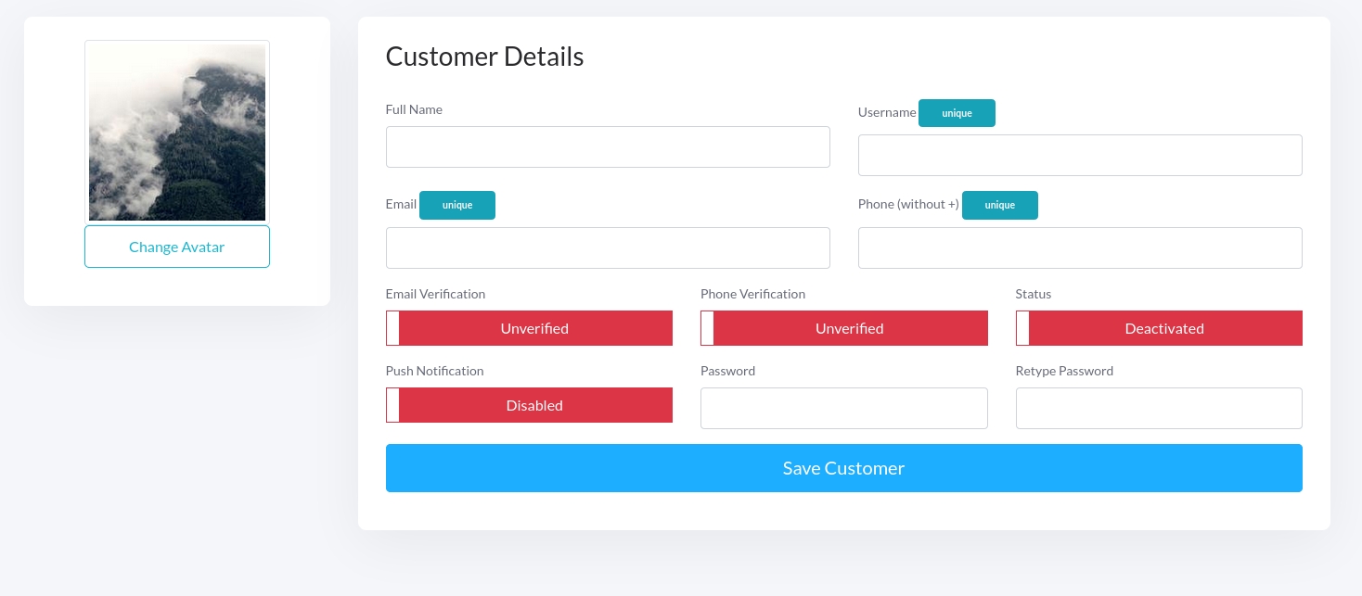Submit with the Save Customer button
1362x596 pixels.
(843, 468)
